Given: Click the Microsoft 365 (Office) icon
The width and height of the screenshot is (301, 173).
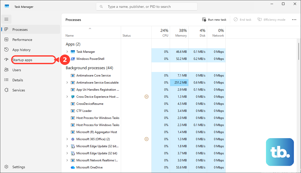Looking at the screenshot, I should click(x=73, y=139).
